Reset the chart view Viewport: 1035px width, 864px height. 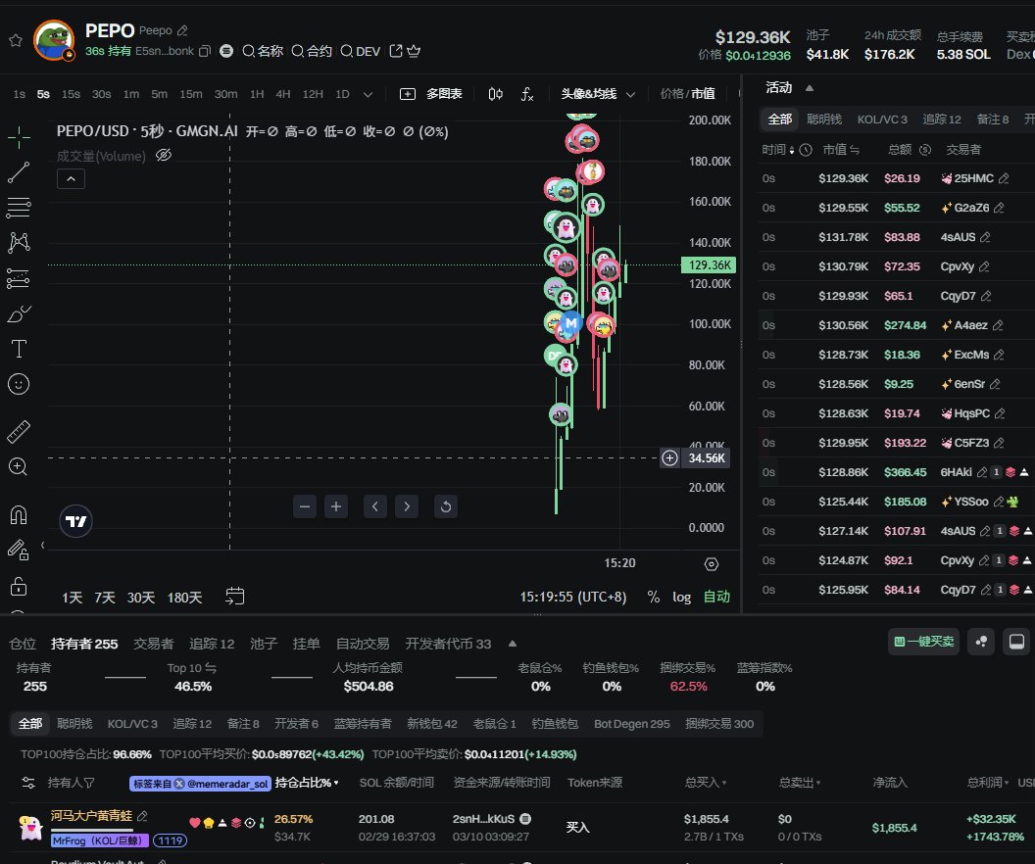click(x=446, y=506)
